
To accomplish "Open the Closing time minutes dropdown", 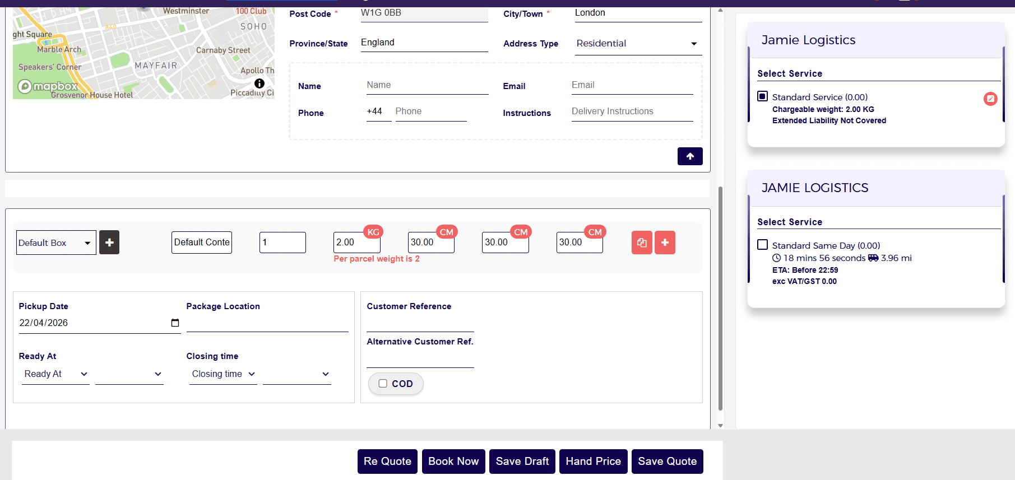I will click(x=296, y=374).
